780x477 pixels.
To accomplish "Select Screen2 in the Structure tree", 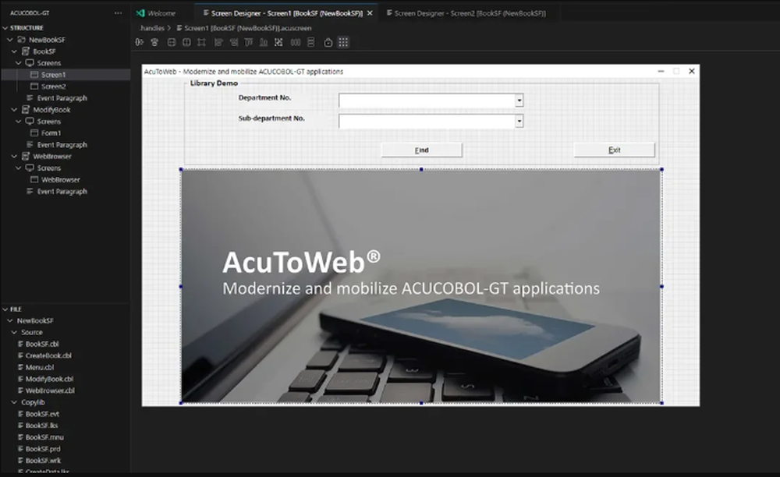I will click(53, 86).
